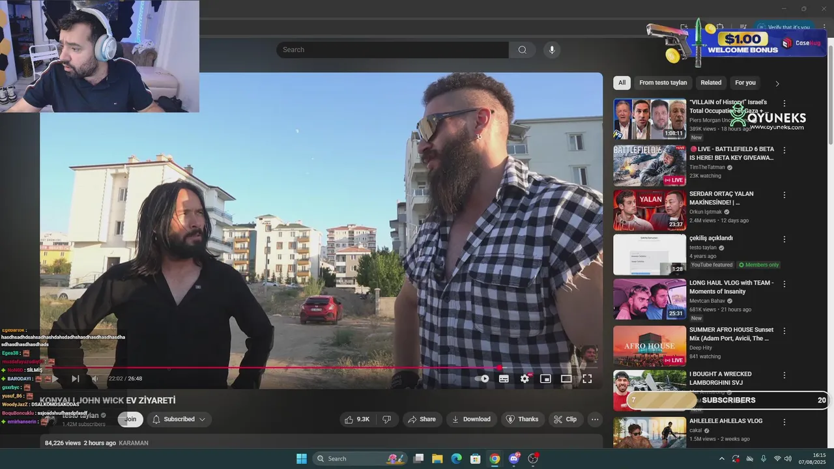Show more filter chips with right arrow

click(777, 83)
